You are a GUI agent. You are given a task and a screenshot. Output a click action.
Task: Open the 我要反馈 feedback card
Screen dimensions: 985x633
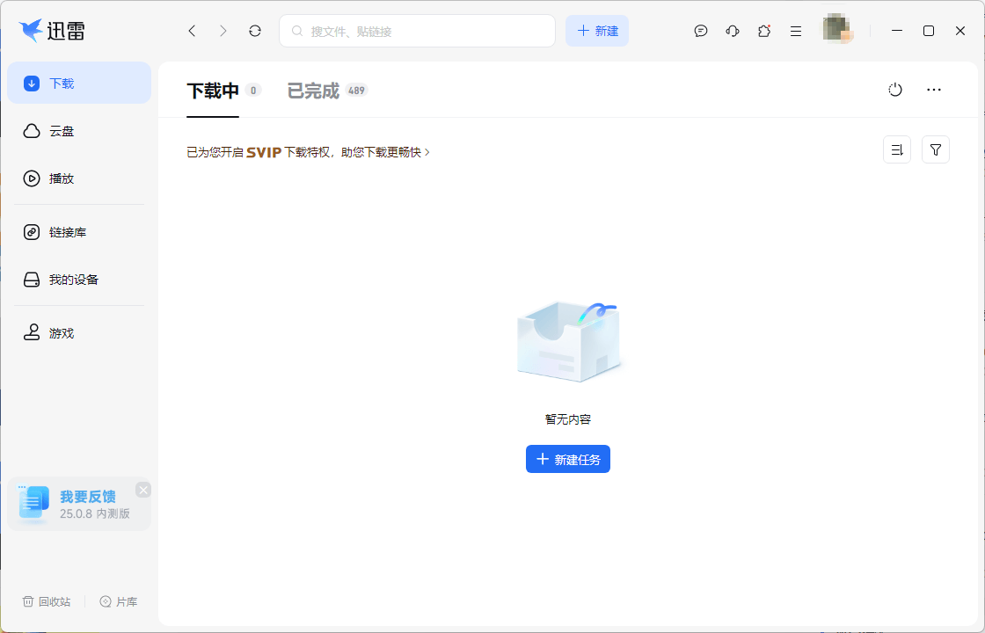(x=79, y=505)
